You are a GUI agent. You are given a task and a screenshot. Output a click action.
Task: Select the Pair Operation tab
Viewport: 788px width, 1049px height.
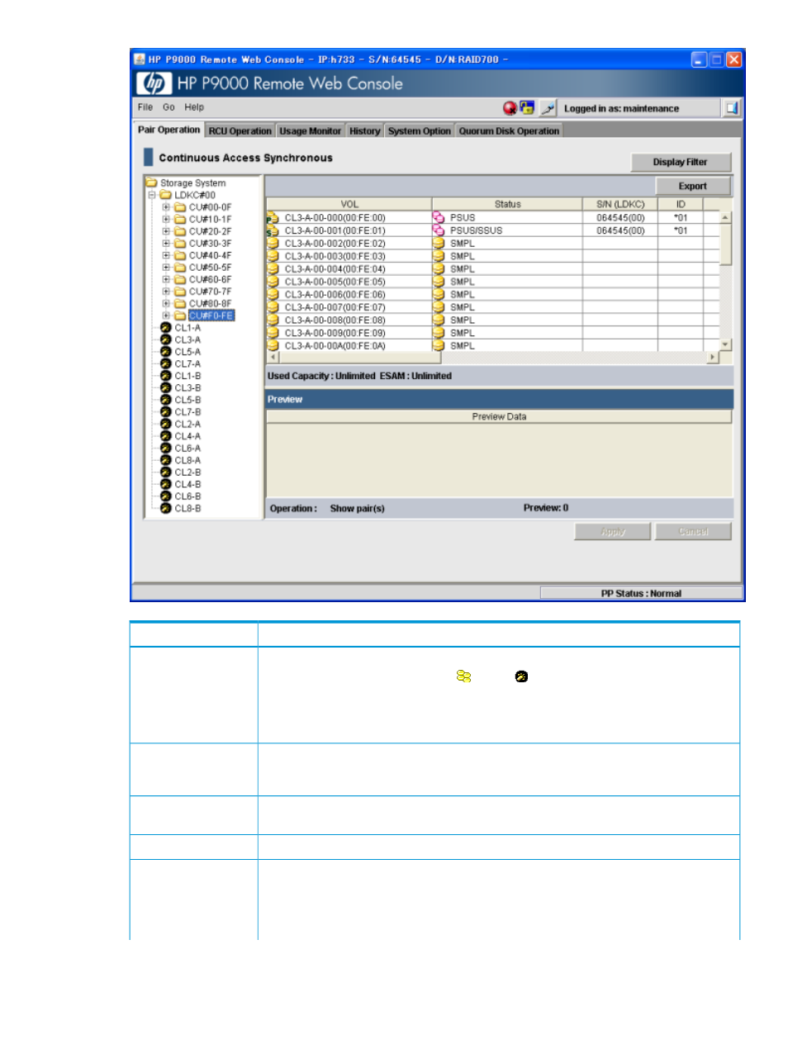(169, 130)
